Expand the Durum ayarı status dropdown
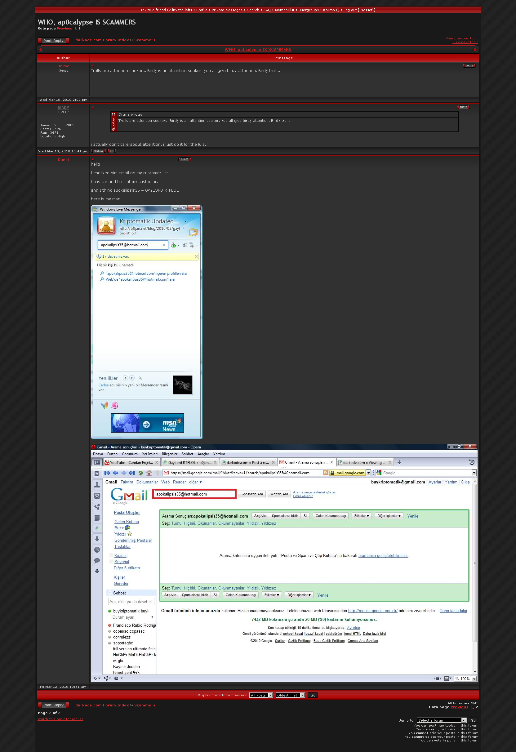The width and height of the screenshot is (516, 752). point(152,617)
